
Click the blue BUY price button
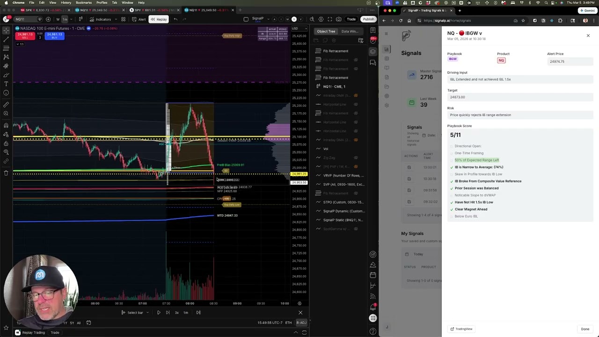55,36
